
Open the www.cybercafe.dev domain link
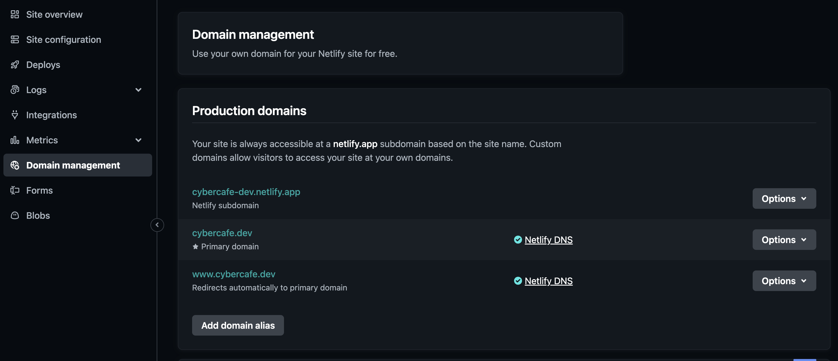point(233,274)
